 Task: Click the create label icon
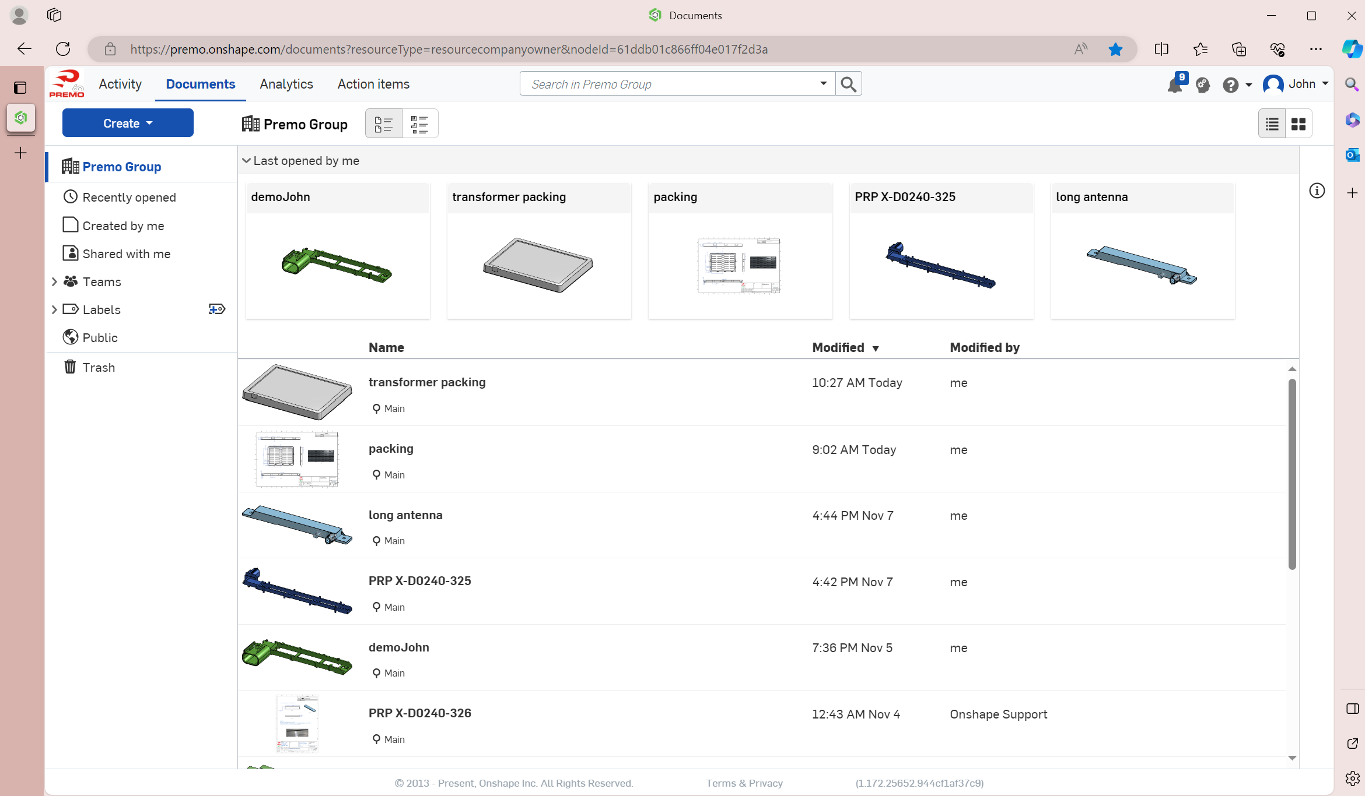(216, 309)
